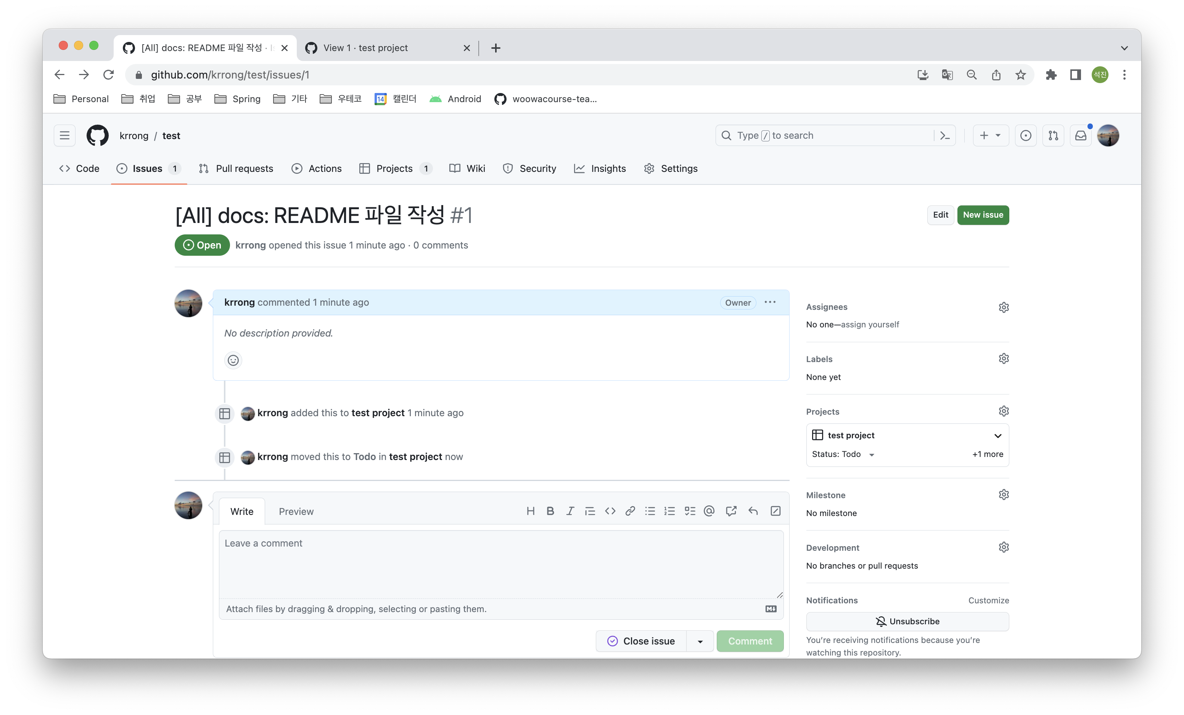Open the Close issue options dropdown arrow
This screenshot has width=1184, height=715.
pyautogui.click(x=700, y=641)
